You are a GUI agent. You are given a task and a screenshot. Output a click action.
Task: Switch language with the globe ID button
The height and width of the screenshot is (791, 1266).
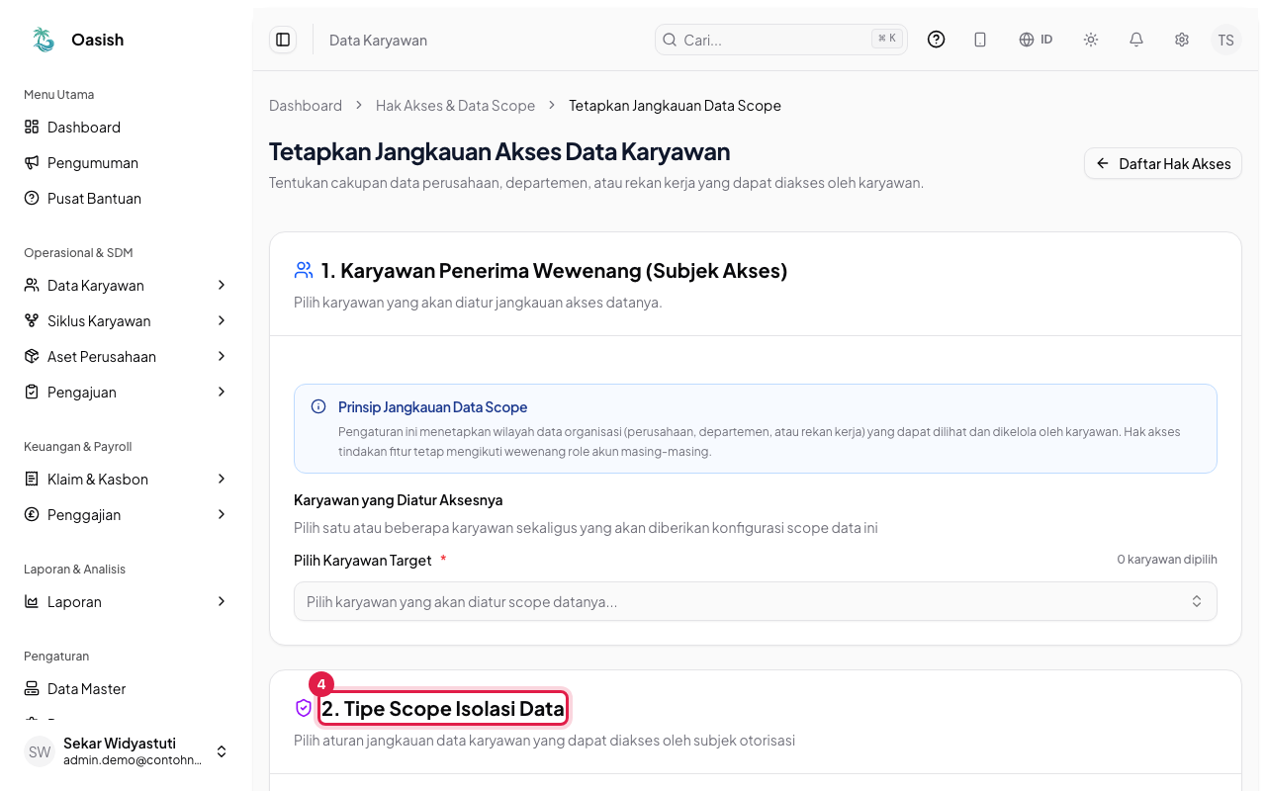coord(1036,40)
